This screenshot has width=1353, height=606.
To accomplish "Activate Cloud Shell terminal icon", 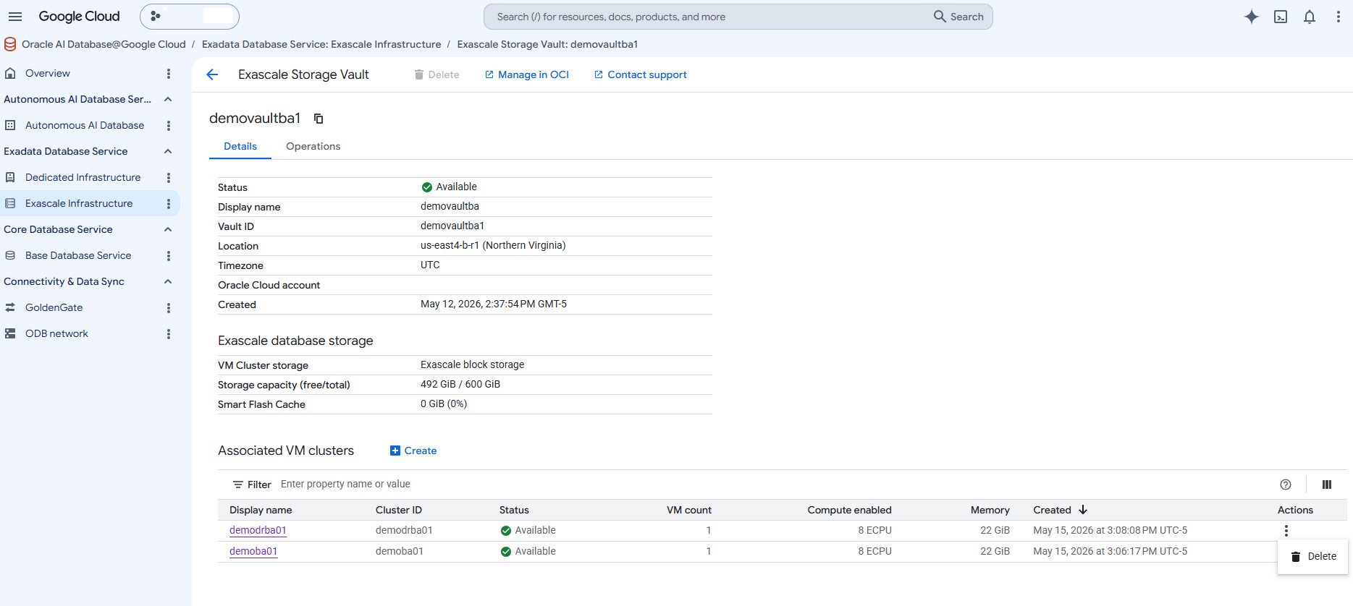I will pyautogui.click(x=1281, y=17).
